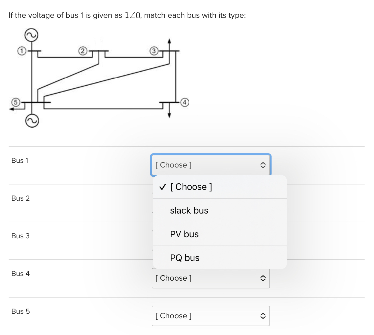Open the Bus 5 type dropdown

pos(211,316)
